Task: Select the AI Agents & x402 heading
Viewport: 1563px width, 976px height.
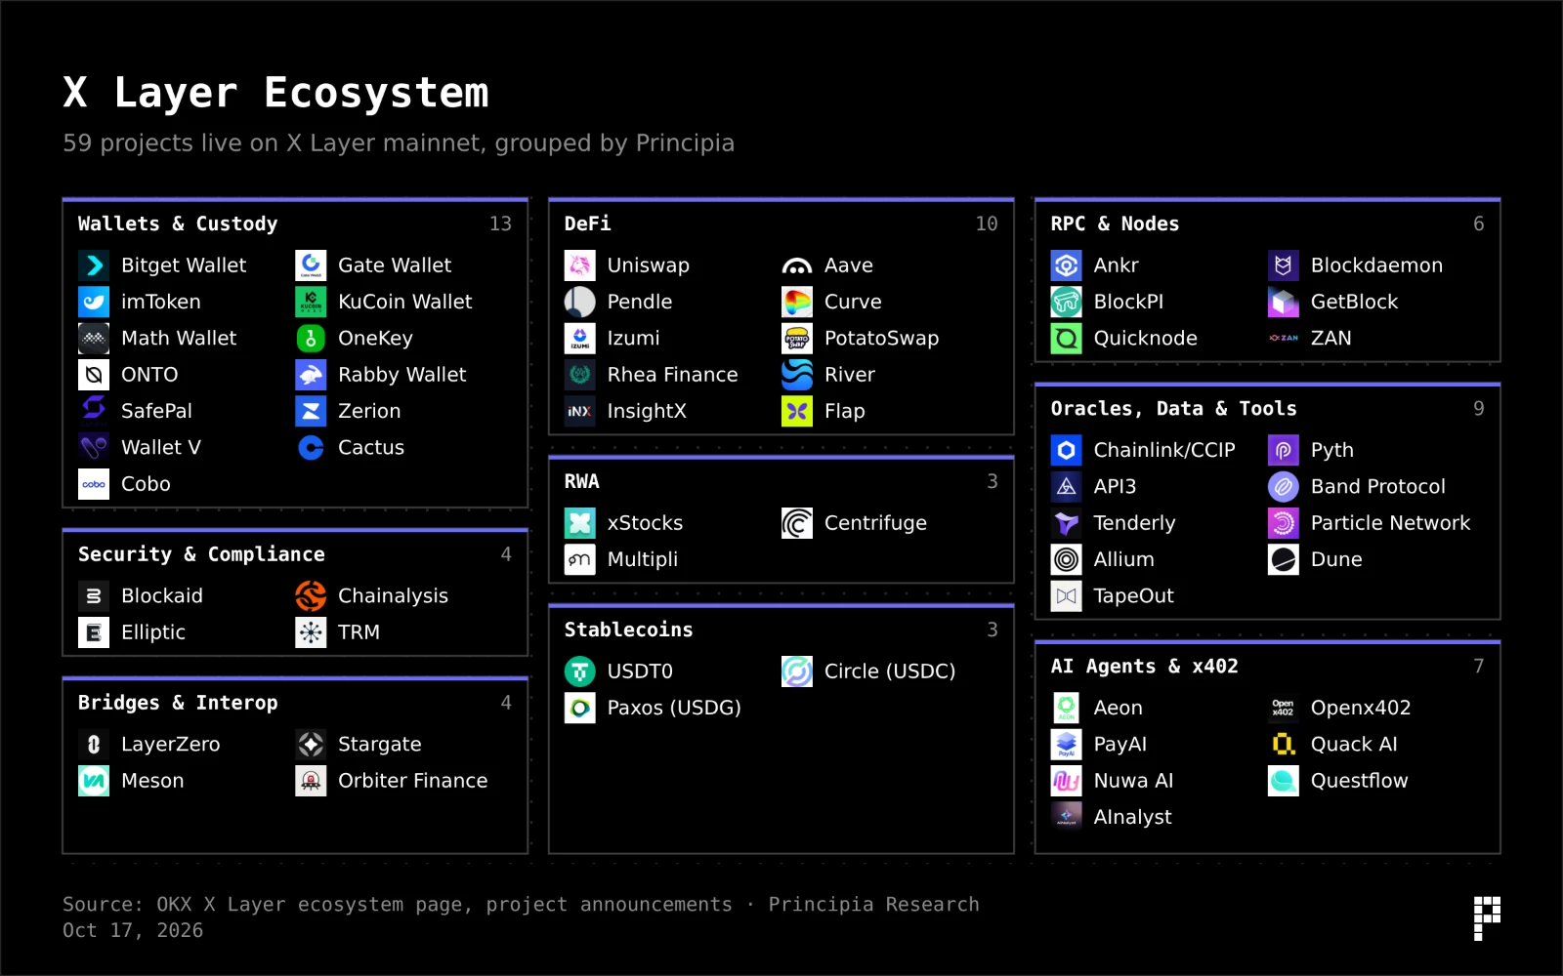Action: pos(1145,666)
